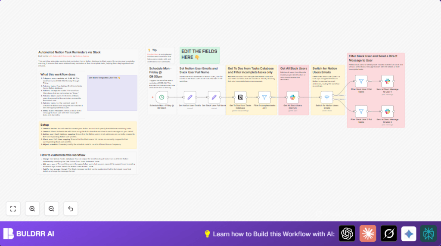Select the Send a Direct Message to User 2 node
This screenshot has height=246, width=441.
point(387,112)
